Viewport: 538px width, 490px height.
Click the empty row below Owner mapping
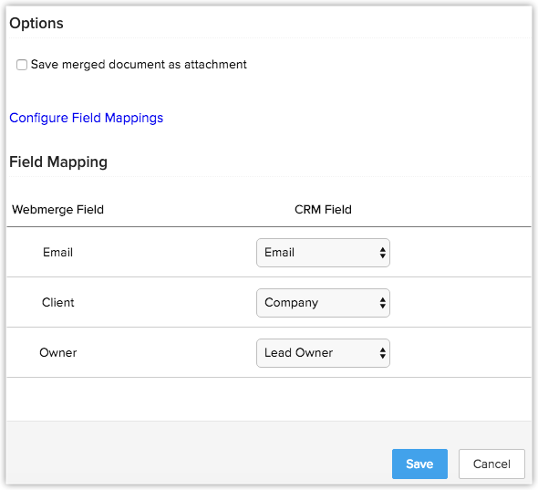(269, 399)
